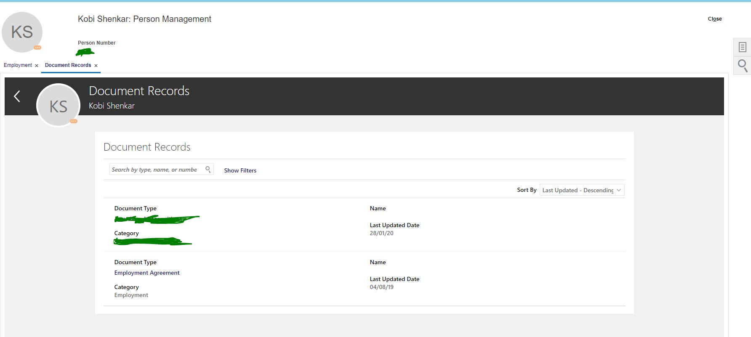Screen dimensions: 751x337
Task: Click the 04/08/19 last updated date
Action: [381, 287]
